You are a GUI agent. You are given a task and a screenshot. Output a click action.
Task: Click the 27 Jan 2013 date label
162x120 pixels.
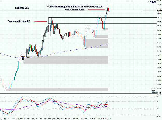coord(3,119)
